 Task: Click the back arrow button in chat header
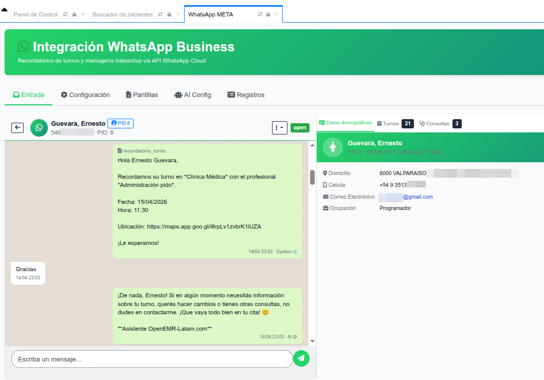(x=17, y=128)
